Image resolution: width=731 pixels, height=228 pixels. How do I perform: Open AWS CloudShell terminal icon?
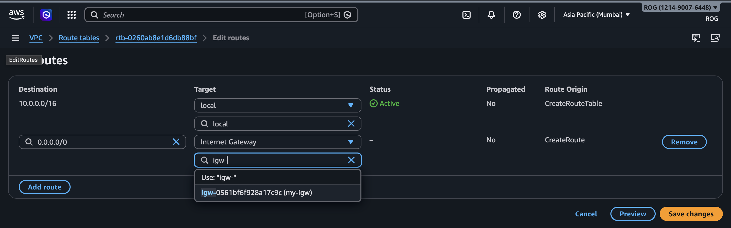[466, 15]
